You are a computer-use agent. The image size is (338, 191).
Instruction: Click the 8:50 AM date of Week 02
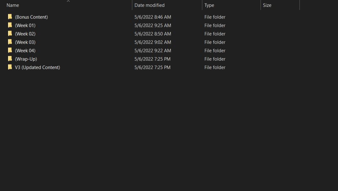click(x=153, y=34)
